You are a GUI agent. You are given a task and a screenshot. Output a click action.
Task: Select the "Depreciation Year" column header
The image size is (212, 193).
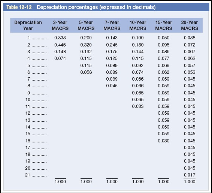tap(28, 25)
